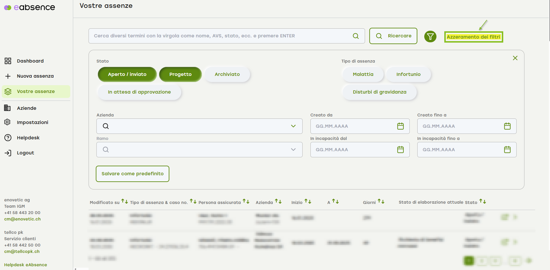This screenshot has height=270, width=550.
Task: Toggle the Aperto / inviato status filter
Action: 127,74
